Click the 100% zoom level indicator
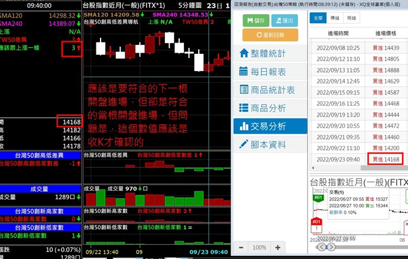This screenshot has height=259, width=408. 260,248
